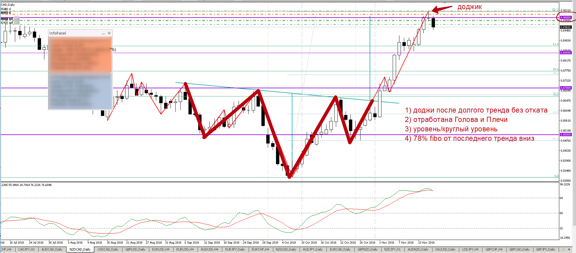The height and width of the screenshot is (253, 576).
Task: Open the AUDJPY,Daily chart tab
Action: point(313,250)
